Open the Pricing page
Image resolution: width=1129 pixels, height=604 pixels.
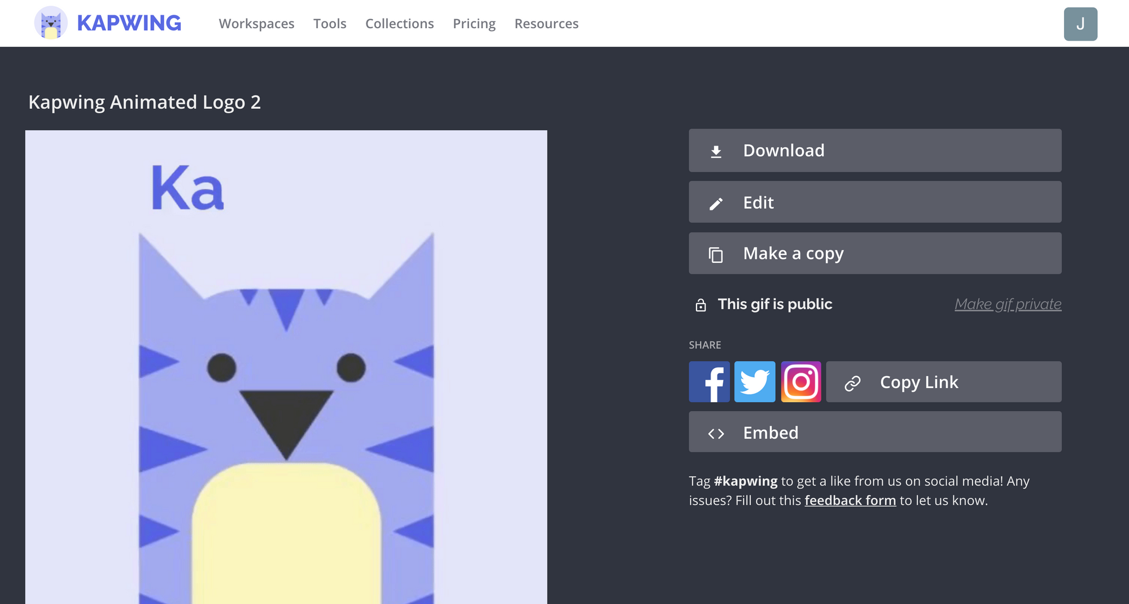tap(474, 24)
